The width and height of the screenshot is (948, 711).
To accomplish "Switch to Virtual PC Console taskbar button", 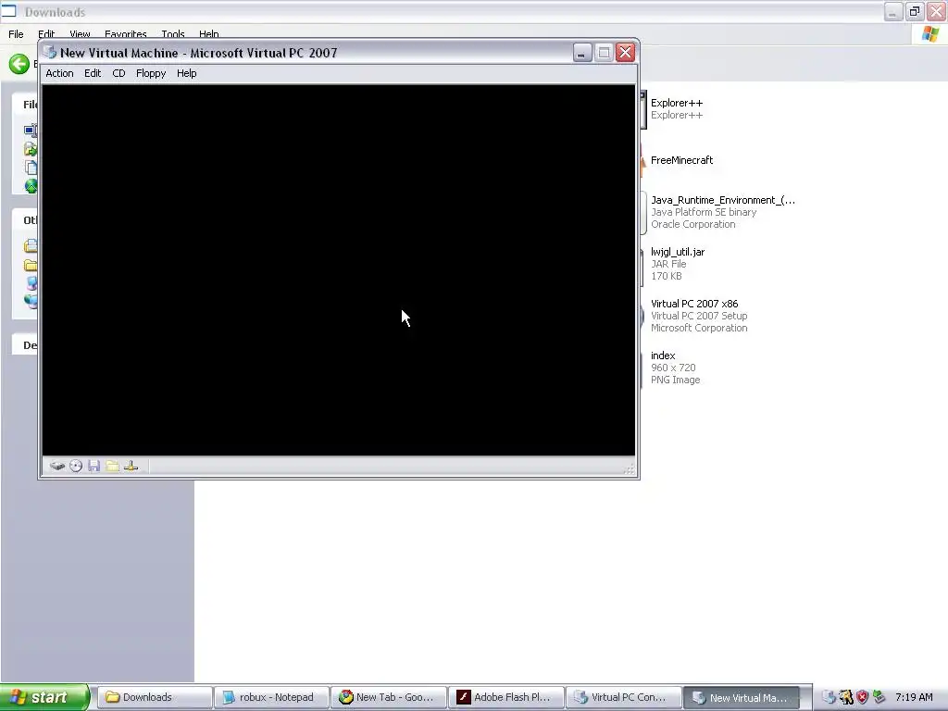I will [623, 697].
